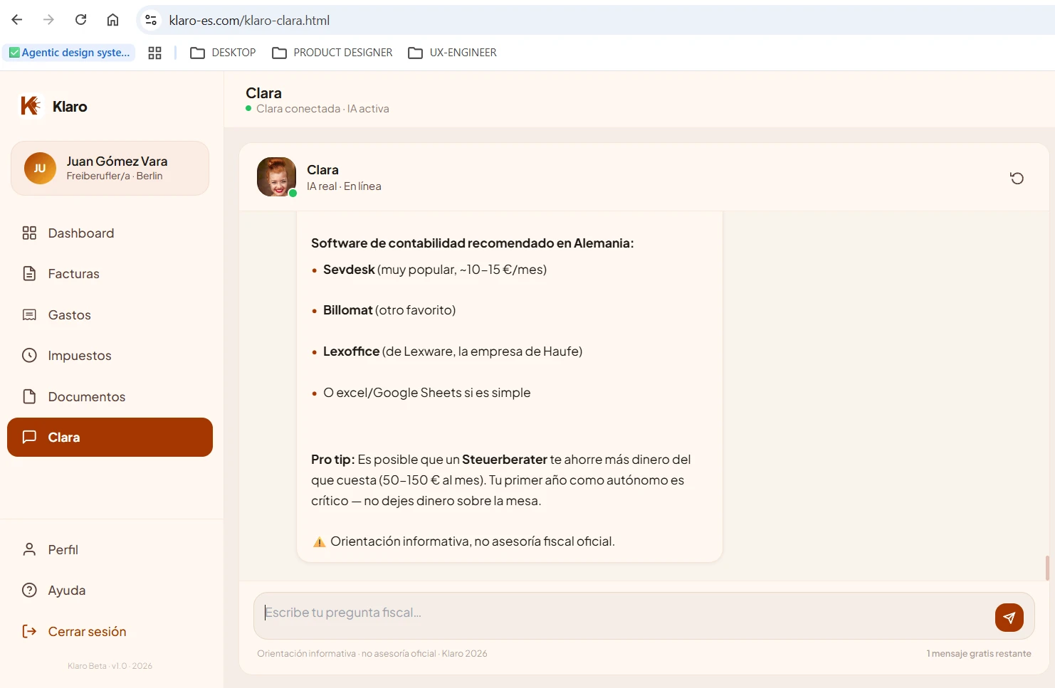Image resolution: width=1055 pixels, height=688 pixels.
Task: Send message with paper plane button
Action: (x=1009, y=618)
